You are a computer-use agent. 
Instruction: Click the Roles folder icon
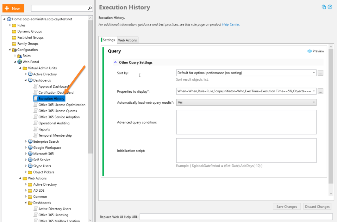point(20,56)
